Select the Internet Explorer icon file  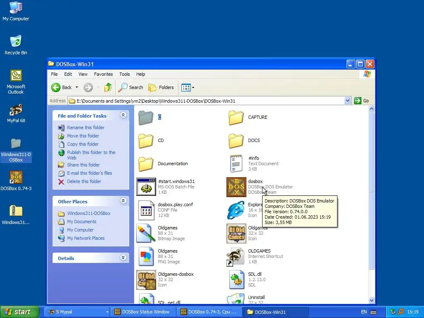pos(236,210)
